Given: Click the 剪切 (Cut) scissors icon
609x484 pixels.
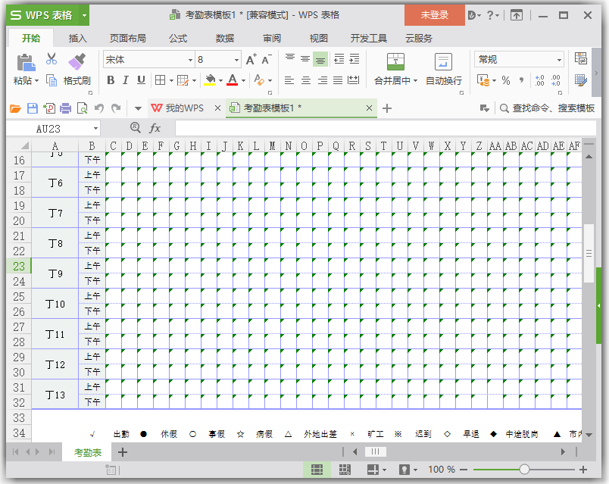Looking at the screenshot, I should point(51,59).
